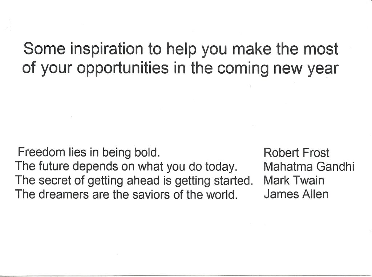The image size is (372, 277).
Task: Select the quote about getting started
Action: [x=134, y=181]
